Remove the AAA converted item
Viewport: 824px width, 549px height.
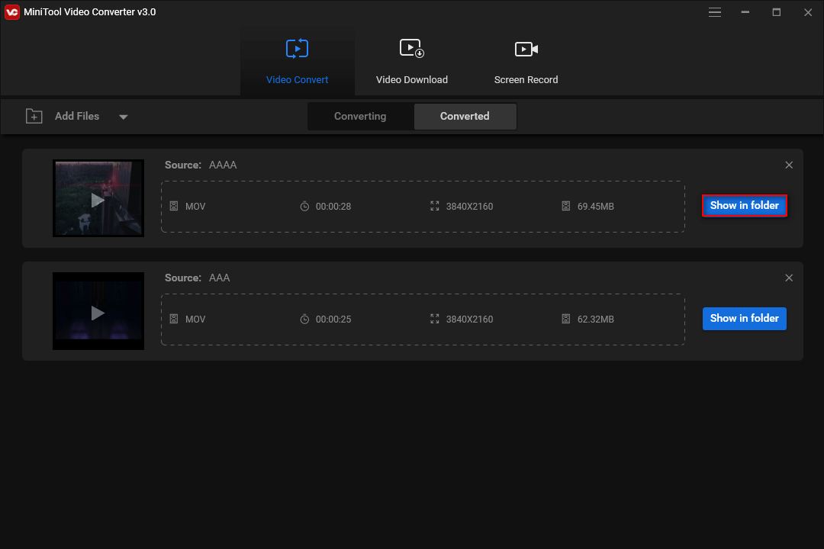[x=789, y=278]
